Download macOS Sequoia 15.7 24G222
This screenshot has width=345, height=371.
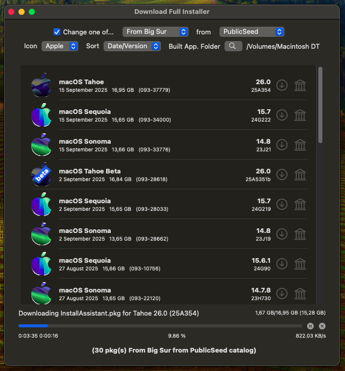coord(282,115)
